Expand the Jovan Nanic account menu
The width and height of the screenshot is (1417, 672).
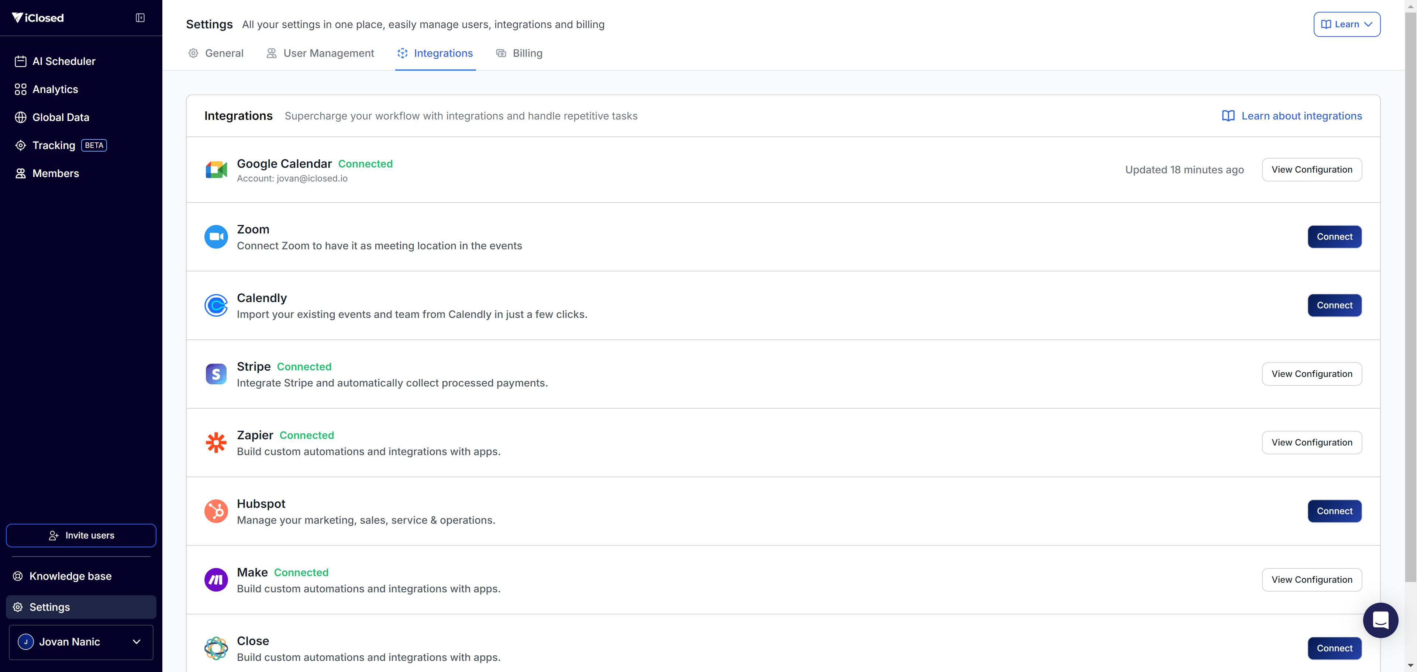pos(81,642)
